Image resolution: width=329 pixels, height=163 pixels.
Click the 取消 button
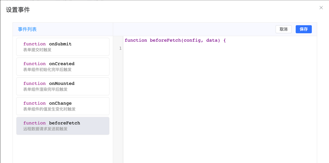click(x=283, y=29)
